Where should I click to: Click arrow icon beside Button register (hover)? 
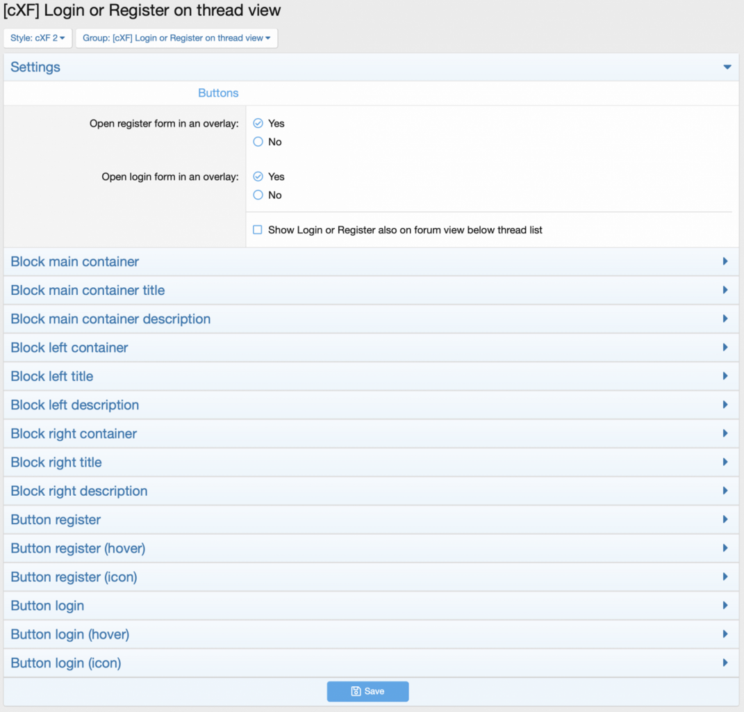725,548
